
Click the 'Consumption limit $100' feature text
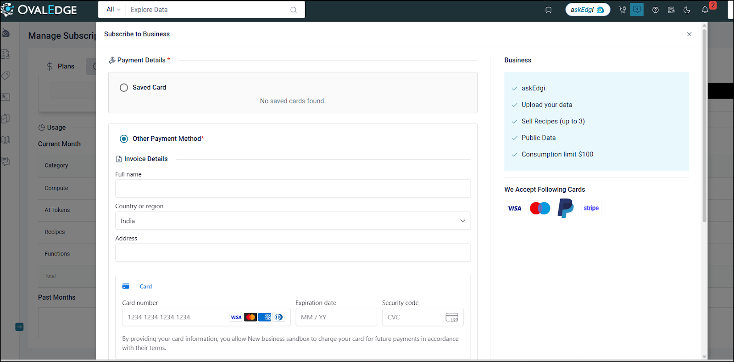coord(557,154)
